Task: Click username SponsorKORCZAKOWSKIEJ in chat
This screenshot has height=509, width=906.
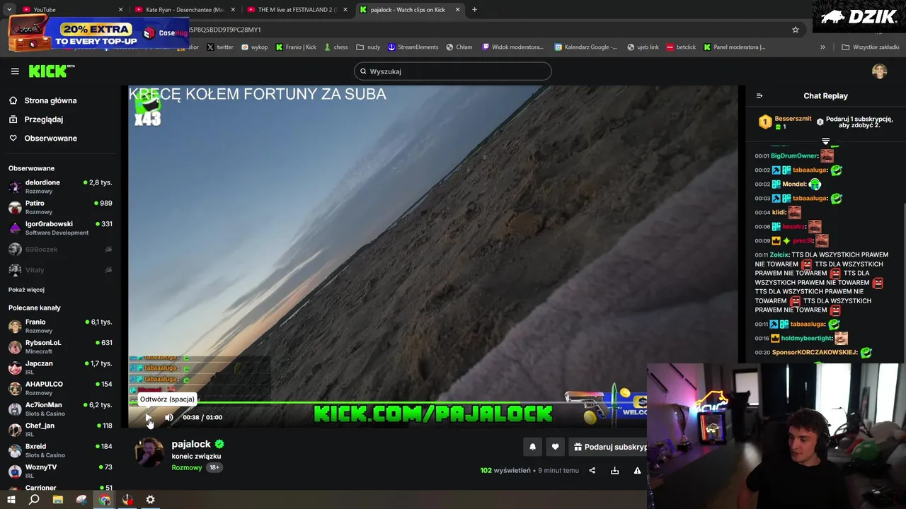Action: (814, 353)
